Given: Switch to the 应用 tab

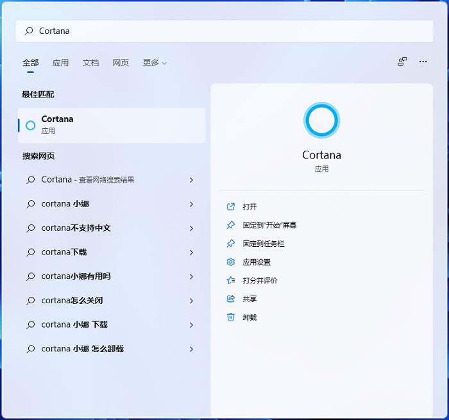Looking at the screenshot, I should pos(60,63).
